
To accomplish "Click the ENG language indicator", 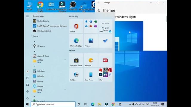I will click(x=147, y=104).
